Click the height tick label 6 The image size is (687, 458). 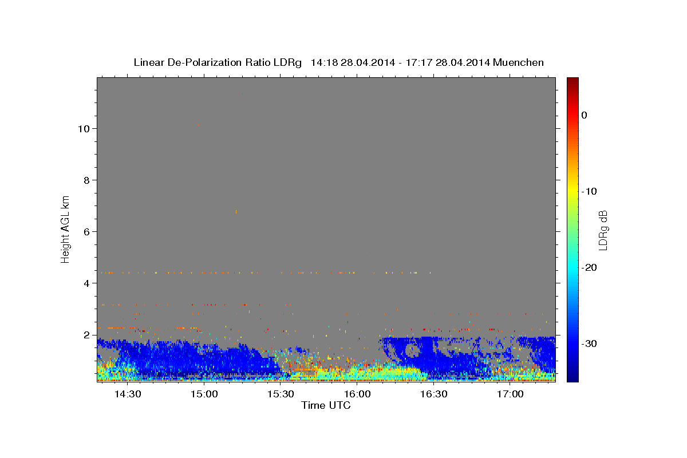(x=86, y=232)
